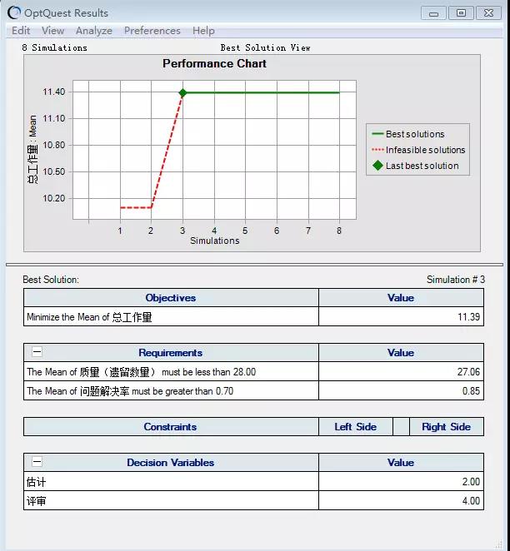The height and width of the screenshot is (551, 510).
Task: Click the Best solutions legend entry
Action: (x=415, y=134)
